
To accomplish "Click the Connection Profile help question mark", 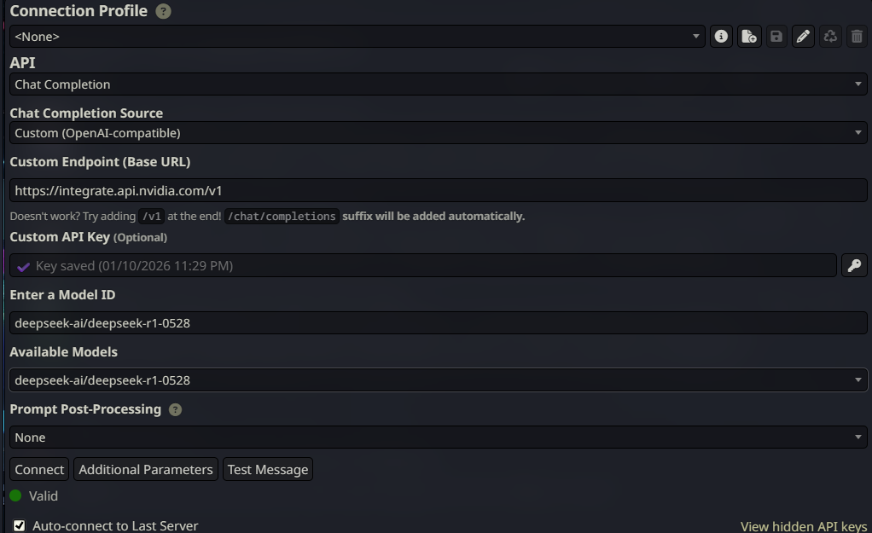I will (x=164, y=12).
